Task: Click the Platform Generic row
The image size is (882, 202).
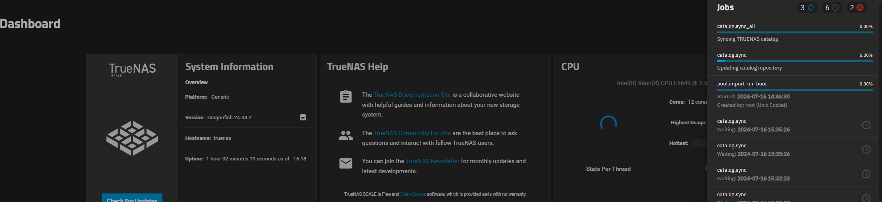Action: (x=247, y=97)
